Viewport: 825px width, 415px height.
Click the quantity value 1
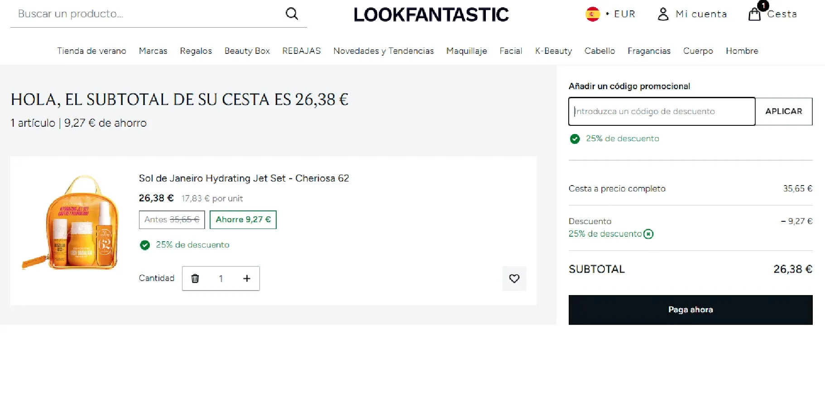click(x=221, y=279)
